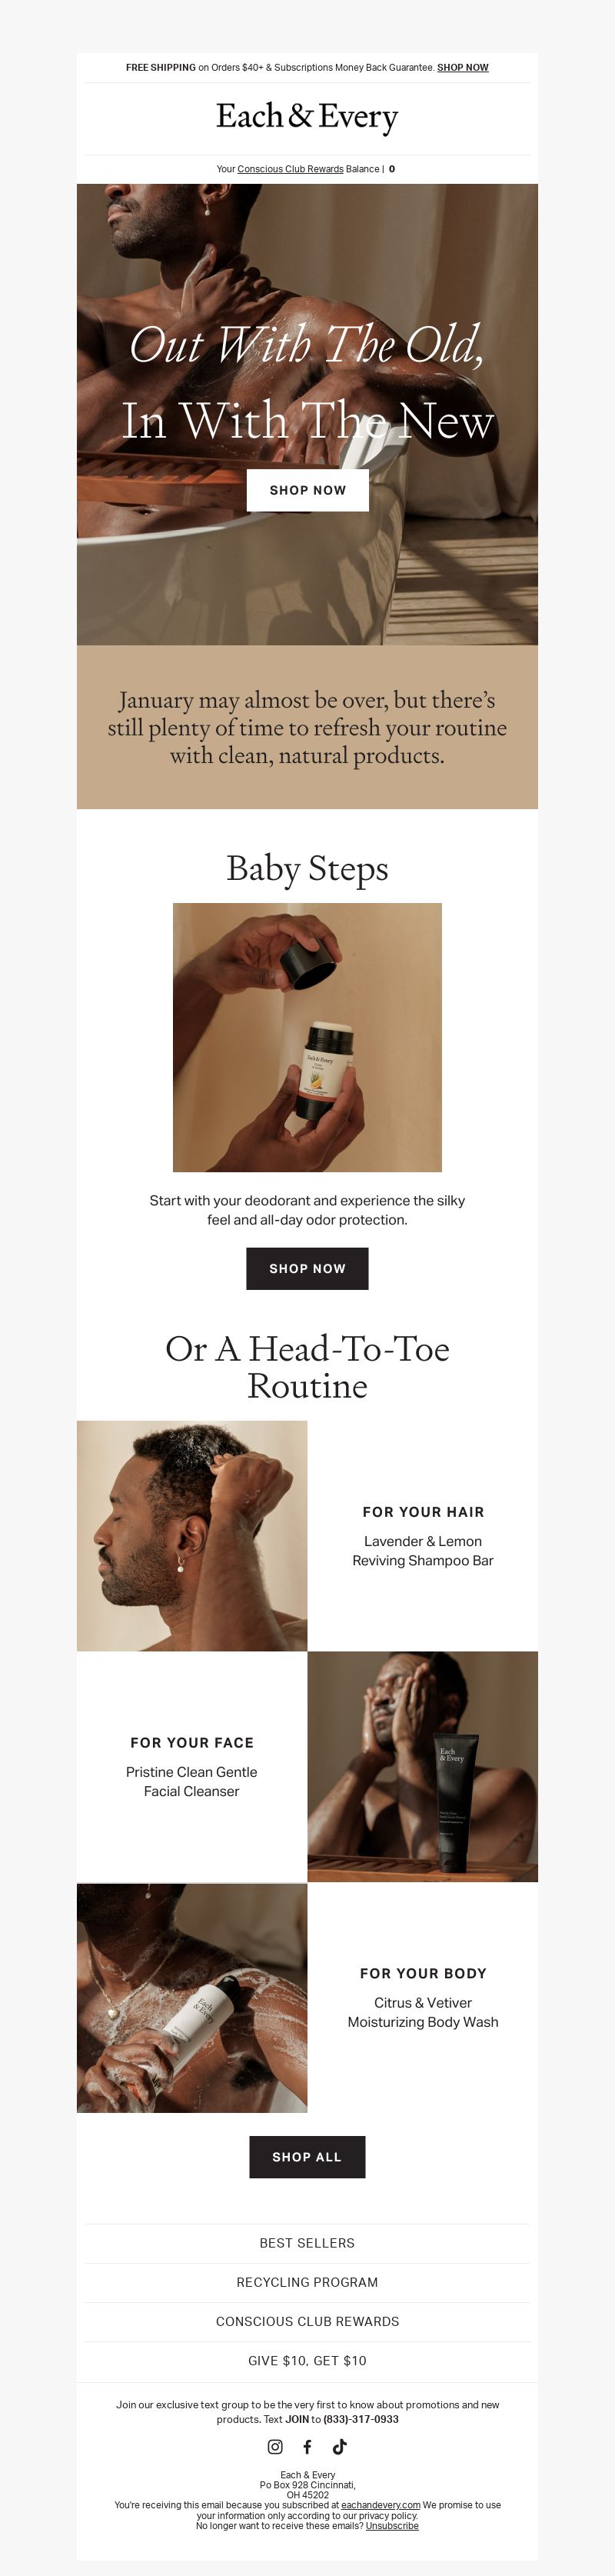The height and width of the screenshot is (2576, 615).
Task: Click the Each & Every logo
Action: coord(307,117)
